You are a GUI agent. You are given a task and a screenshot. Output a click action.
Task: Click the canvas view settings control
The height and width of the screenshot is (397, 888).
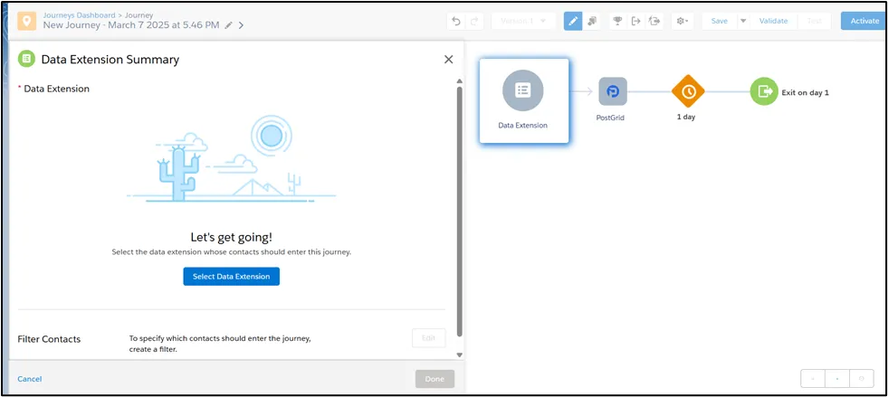(862, 379)
